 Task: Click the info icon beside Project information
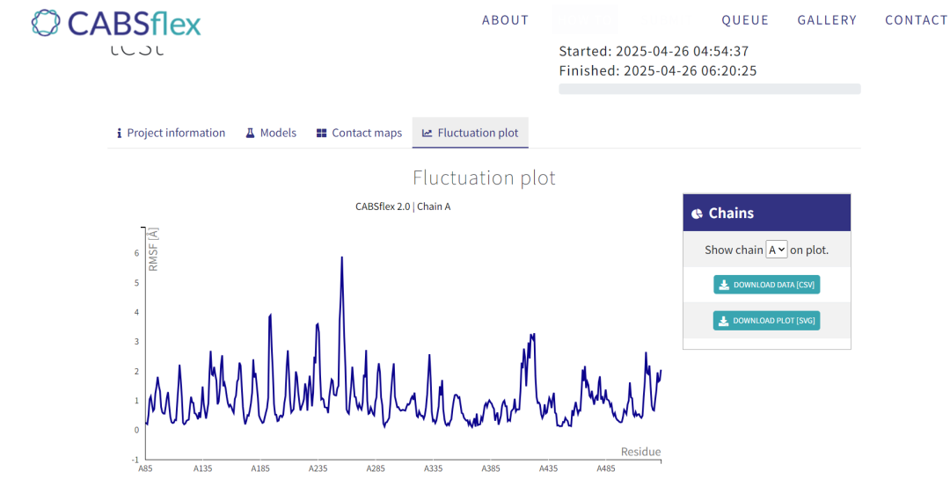tap(120, 134)
